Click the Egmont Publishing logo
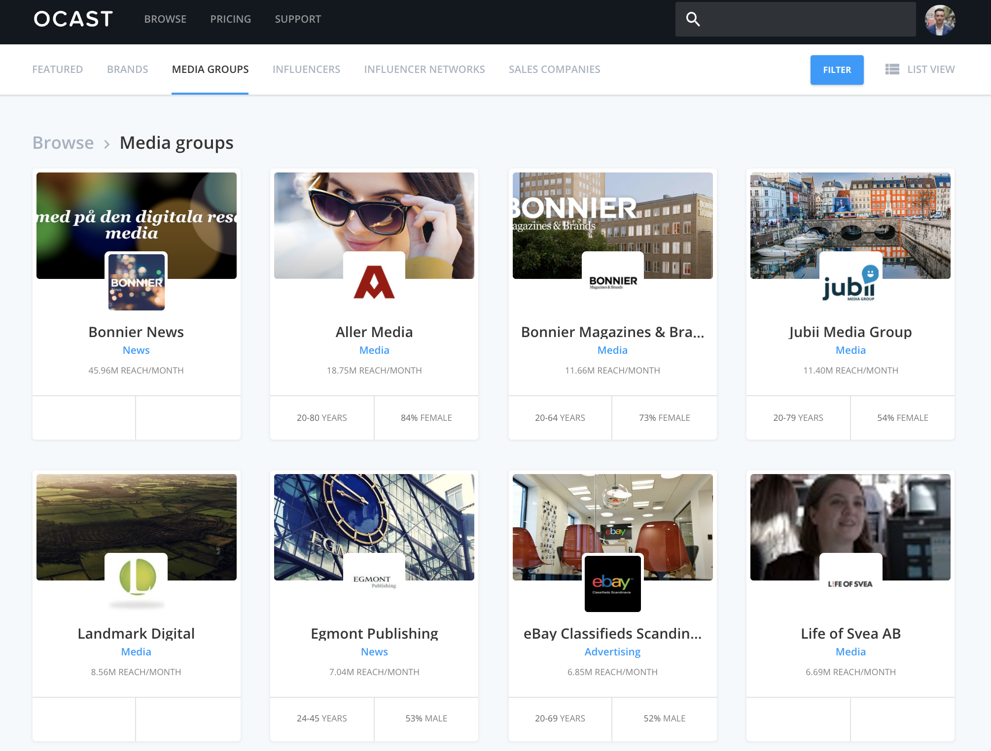The image size is (991, 751). pos(374,580)
